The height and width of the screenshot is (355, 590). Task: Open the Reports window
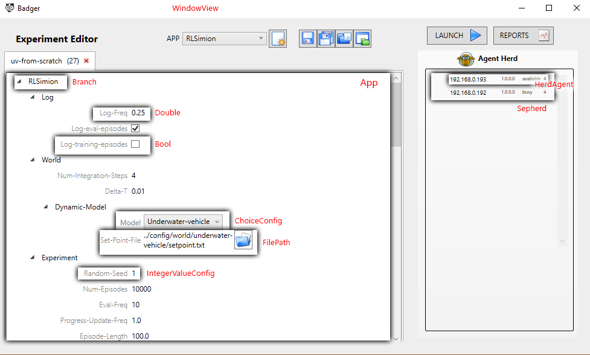point(523,36)
